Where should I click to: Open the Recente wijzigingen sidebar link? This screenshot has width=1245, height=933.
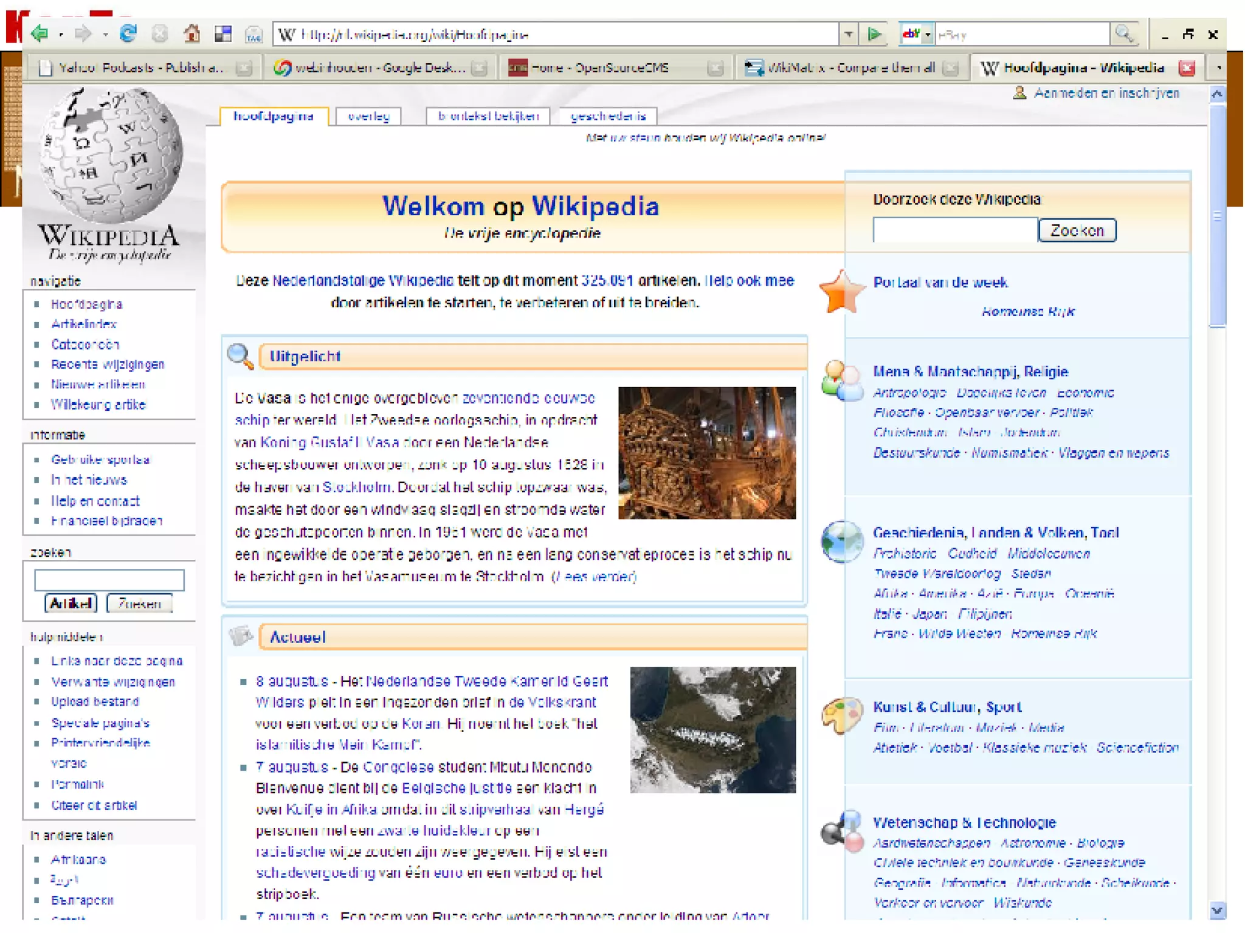point(108,364)
